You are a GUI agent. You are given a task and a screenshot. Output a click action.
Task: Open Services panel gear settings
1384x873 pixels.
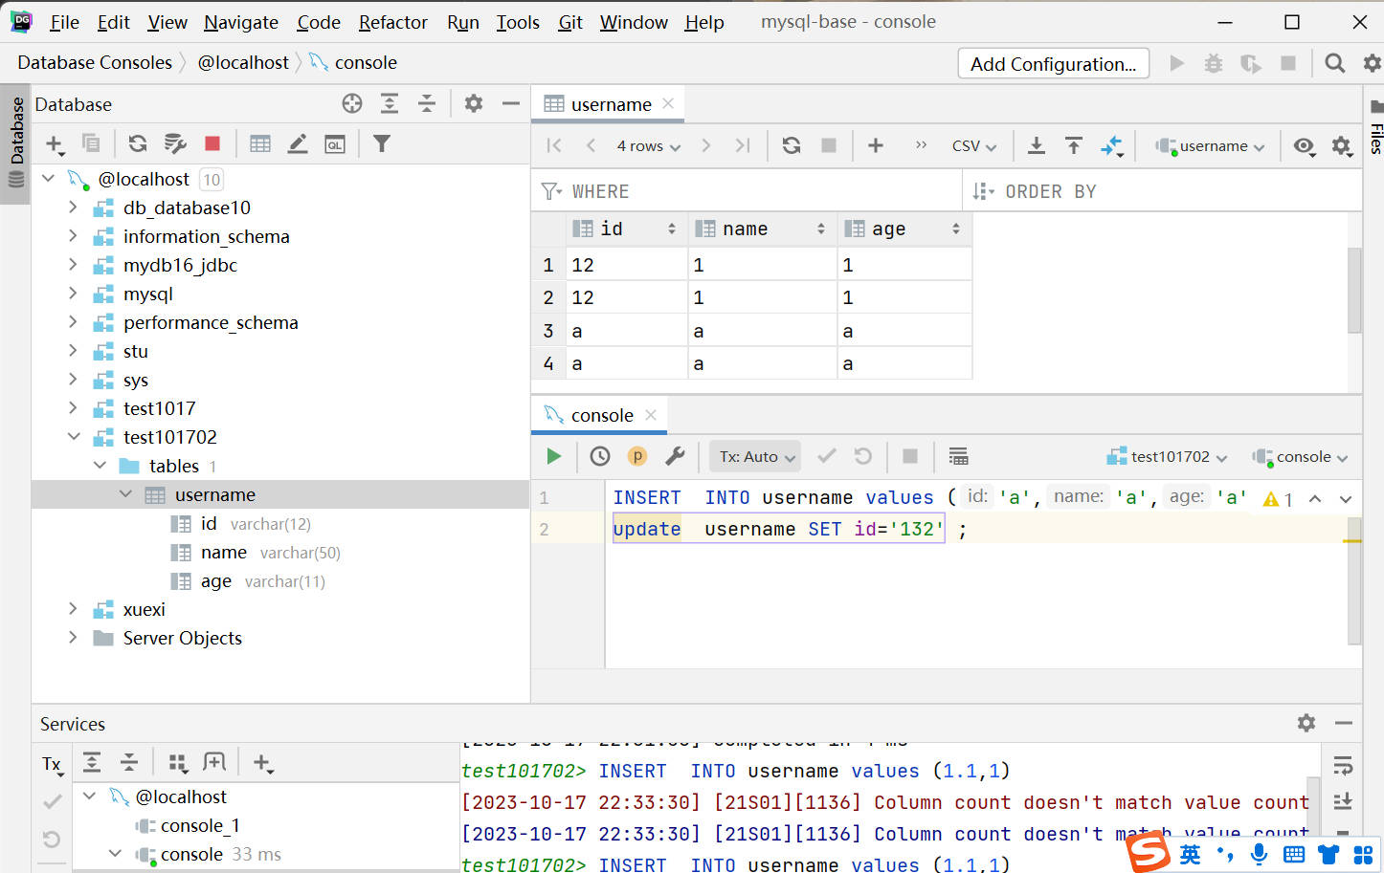pyautogui.click(x=1306, y=723)
